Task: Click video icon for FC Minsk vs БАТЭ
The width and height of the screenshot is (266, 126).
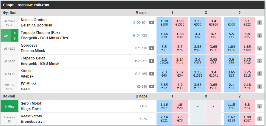Action: pos(152,86)
